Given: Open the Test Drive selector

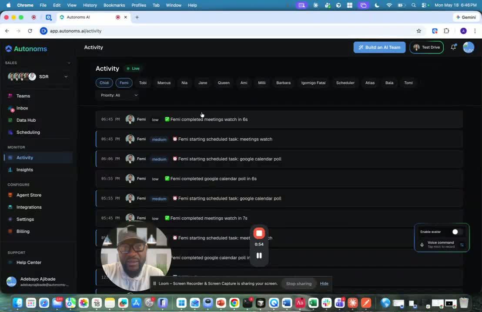Looking at the screenshot, I should tap(426, 47).
